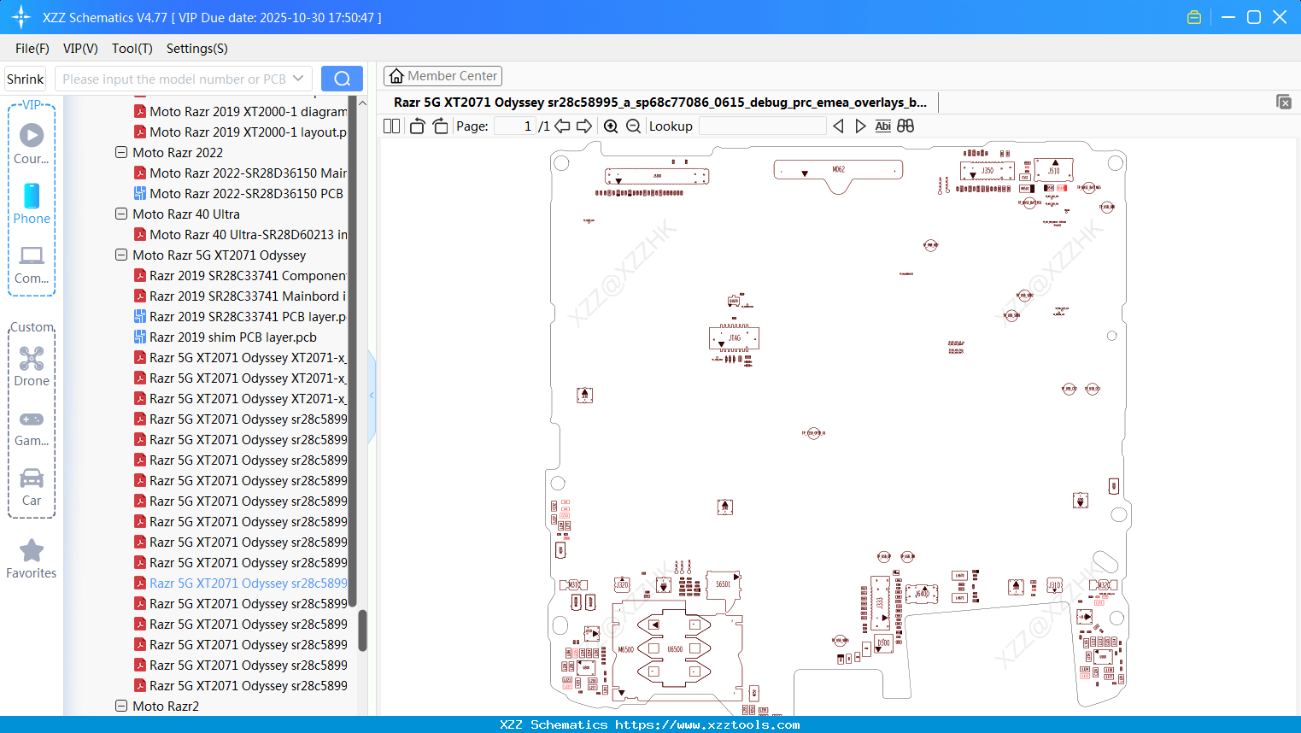The width and height of the screenshot is (1301, 733).
Task: Open the Drone schematics section
Action: tap(32, 367)
